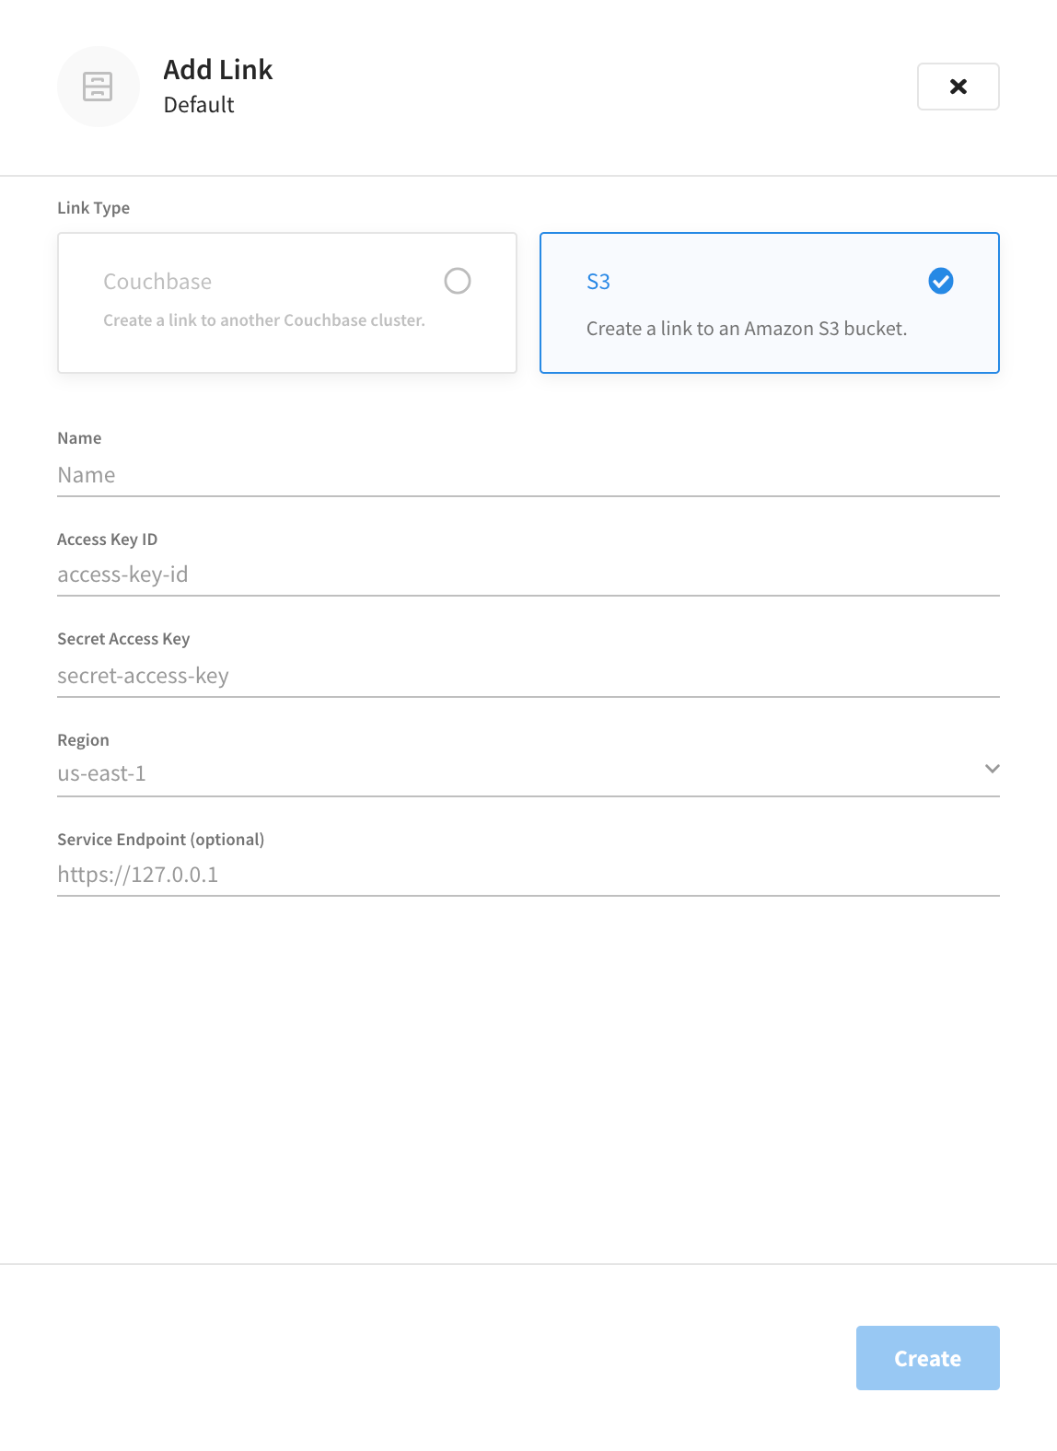Screen dimensions: 1057x1451
Task: Click the 'Couchbase' card title text
Action: point(157,282)
